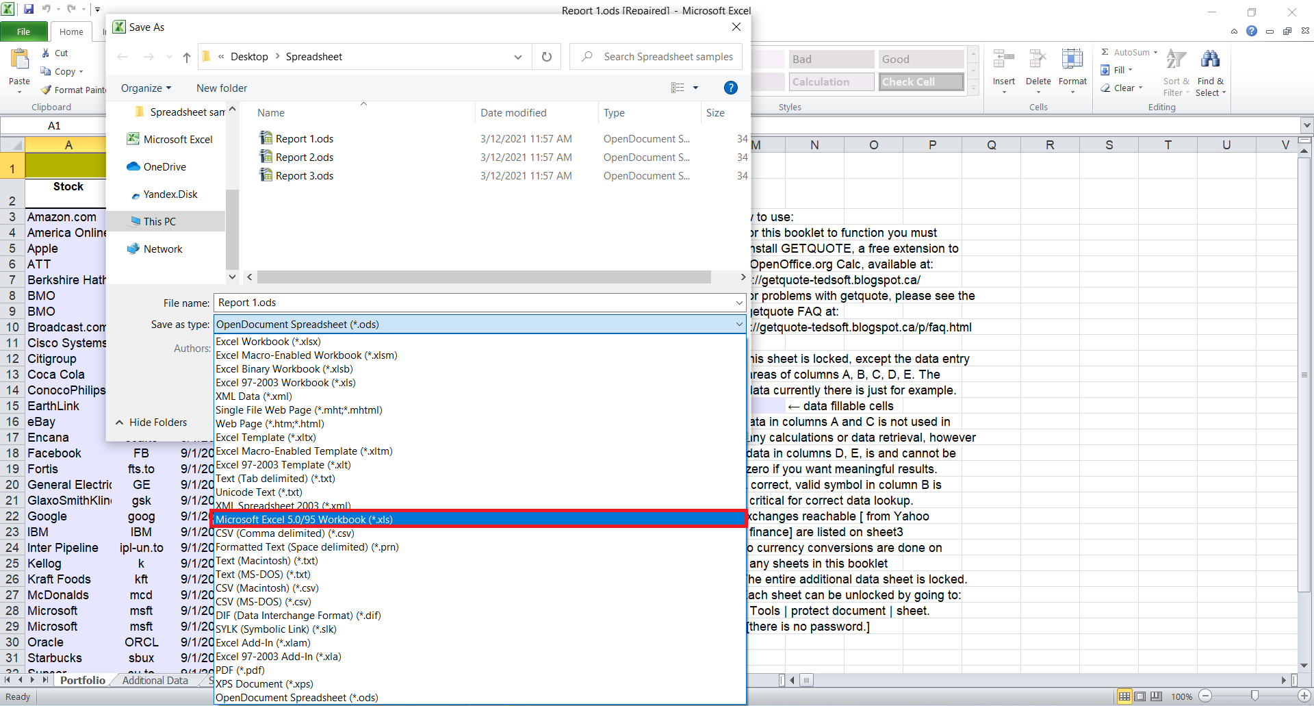Open the change view dropdown arrow
Viewport: 1314px width, 706px height.
(x=696, y=88)
